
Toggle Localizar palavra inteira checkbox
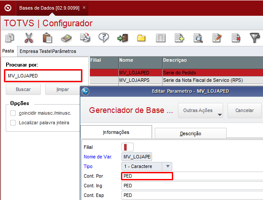point(13,123)
